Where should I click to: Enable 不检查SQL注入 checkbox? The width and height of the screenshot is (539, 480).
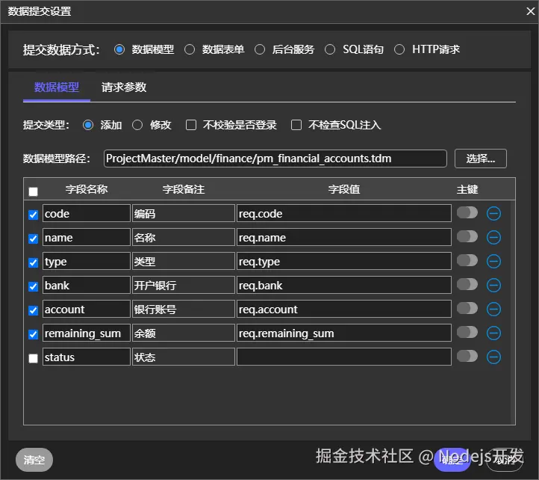tap(296, 125)
